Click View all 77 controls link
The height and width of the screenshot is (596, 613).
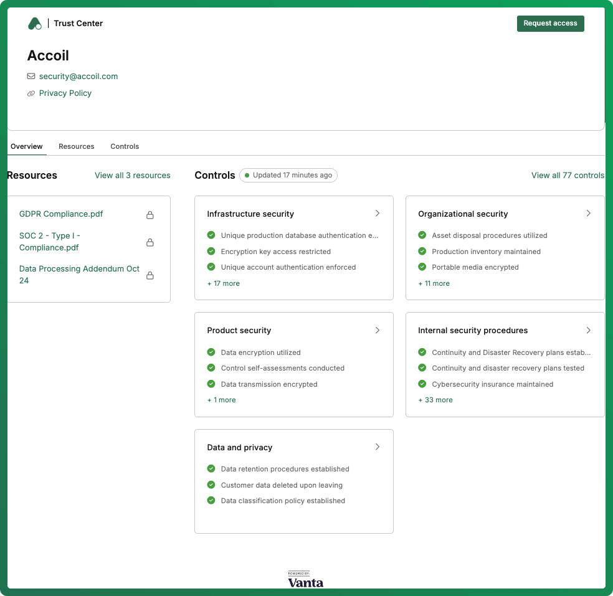pos(568,176)
